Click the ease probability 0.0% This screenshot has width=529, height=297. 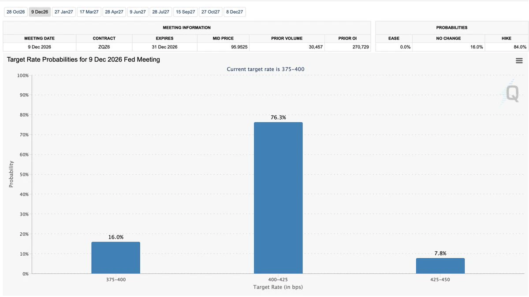click(405, 47)
